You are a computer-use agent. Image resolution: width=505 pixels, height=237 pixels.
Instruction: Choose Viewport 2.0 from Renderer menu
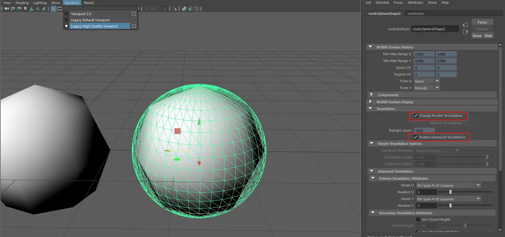[81, 14]
